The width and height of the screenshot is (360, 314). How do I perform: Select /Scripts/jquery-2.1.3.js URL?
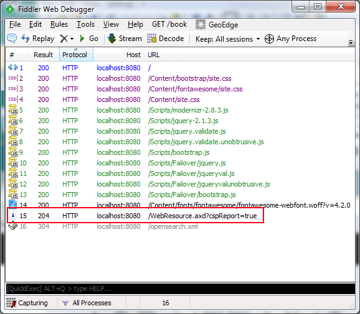pos(183,121)
